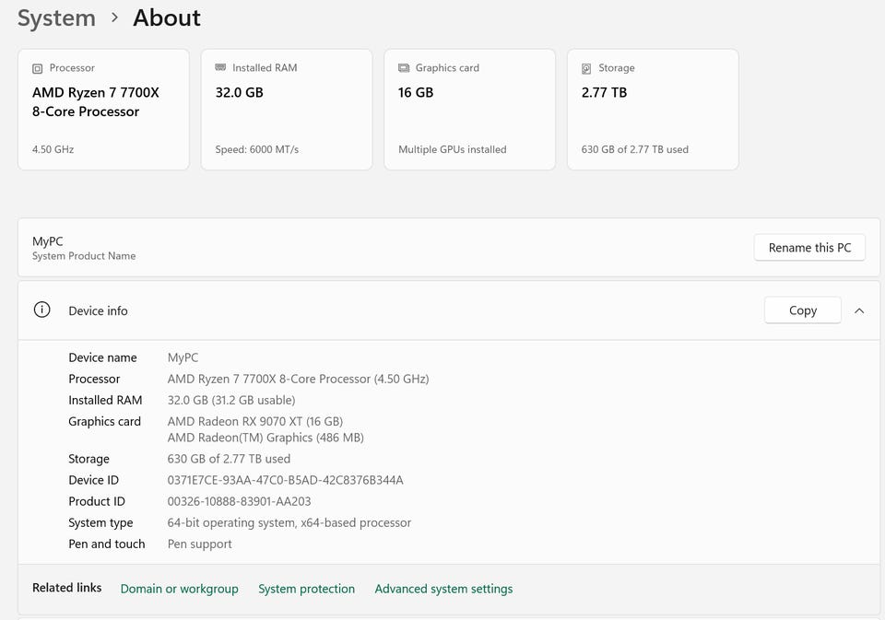Click 'AMD Radeon RX 9070 XT (16 GB)' text
The height and width of the screenshot is (620, 885).
click(x=255, y=421)
